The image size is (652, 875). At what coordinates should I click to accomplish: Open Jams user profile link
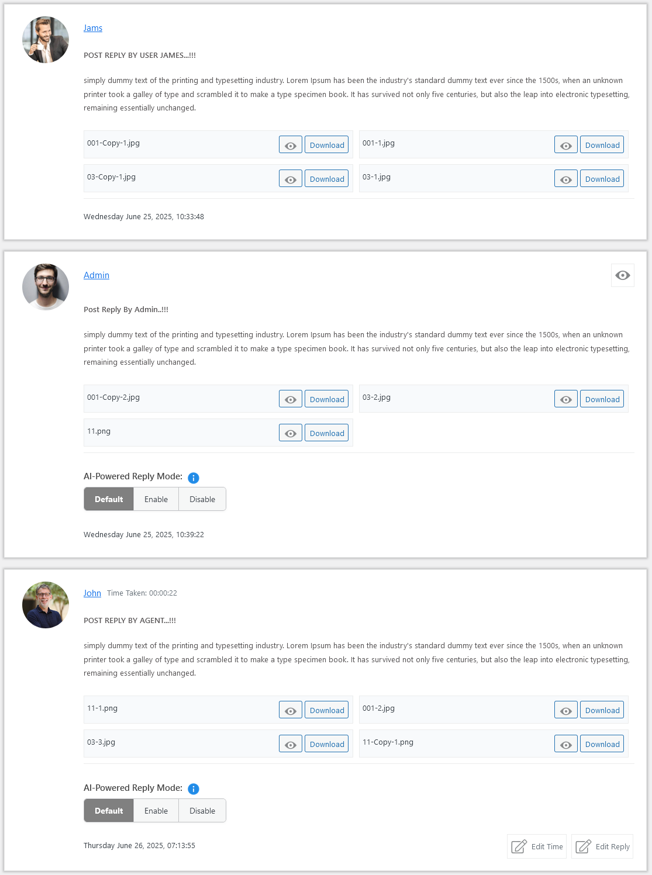click(x=93, y=28)
